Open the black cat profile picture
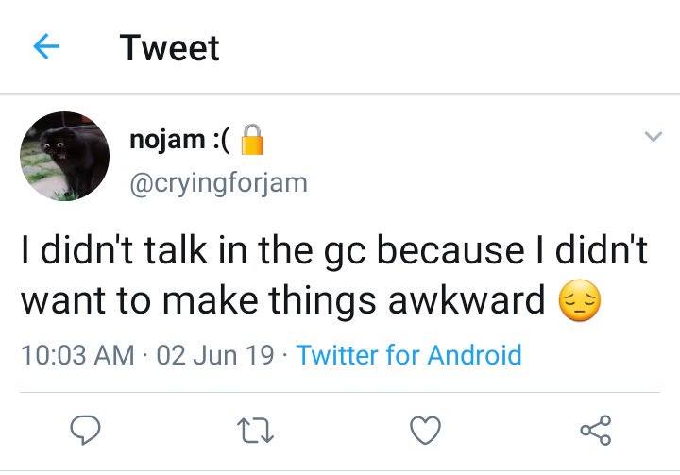 click(x=64, y=156)
